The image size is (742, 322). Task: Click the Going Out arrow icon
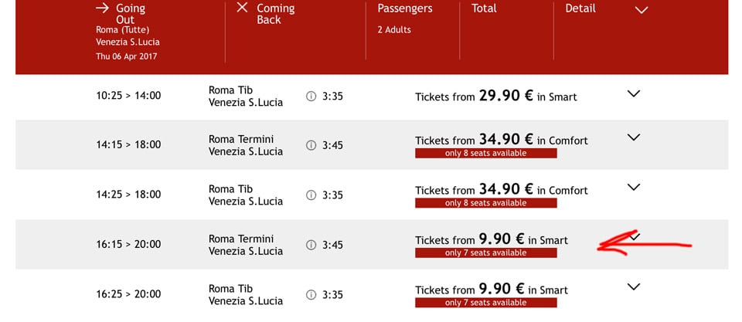pos(102,8)
